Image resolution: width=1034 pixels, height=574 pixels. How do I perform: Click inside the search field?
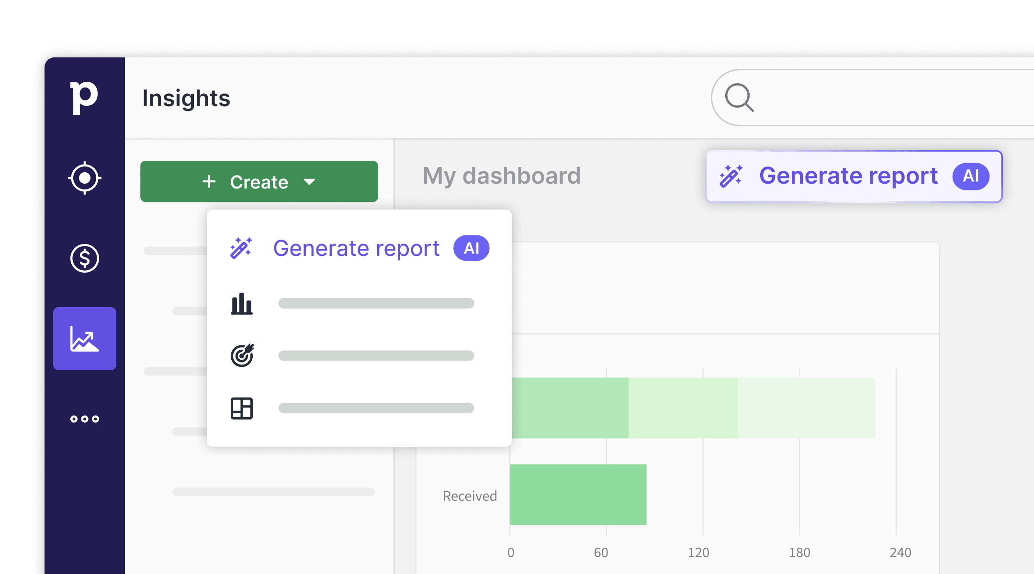pos(886,98)
